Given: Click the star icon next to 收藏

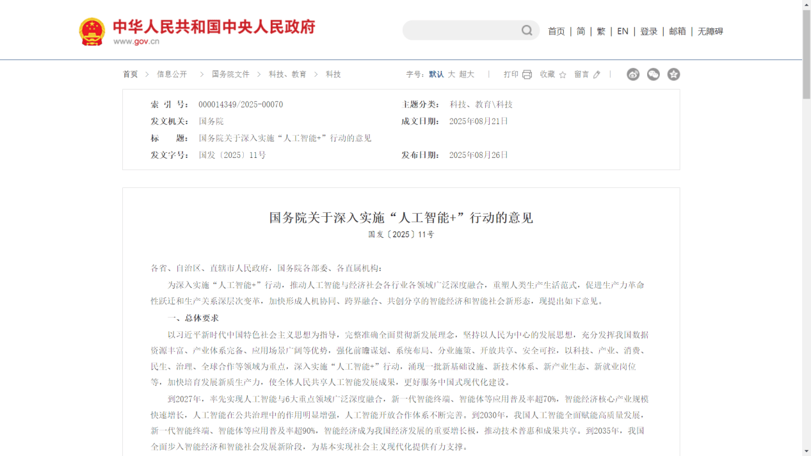Looking at the screenshot, I should 563,75.
